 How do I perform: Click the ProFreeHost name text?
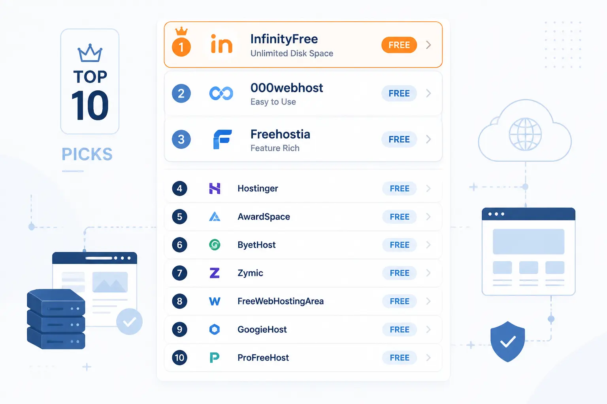point(263,358)
